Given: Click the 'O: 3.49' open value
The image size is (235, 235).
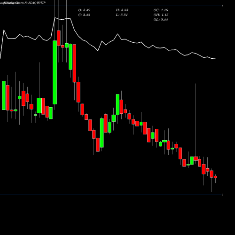Looking at the screenshot, I should (84, 10).
